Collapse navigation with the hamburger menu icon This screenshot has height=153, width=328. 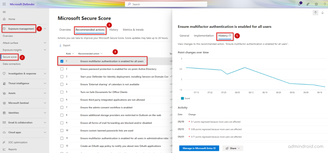[x=4, y=12]
